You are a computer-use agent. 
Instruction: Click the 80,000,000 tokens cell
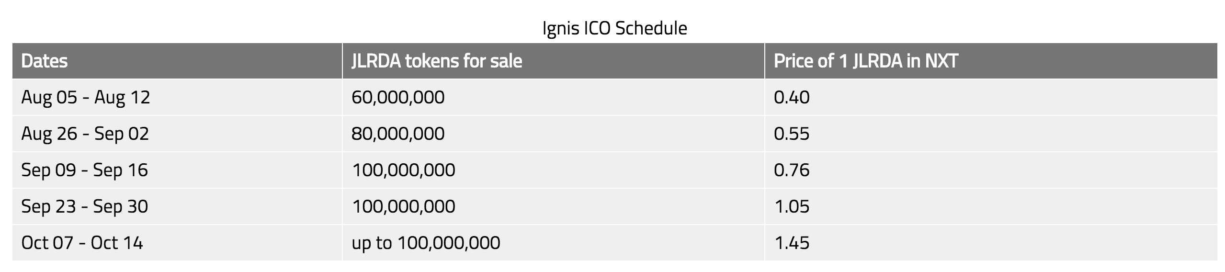[398, 134]
